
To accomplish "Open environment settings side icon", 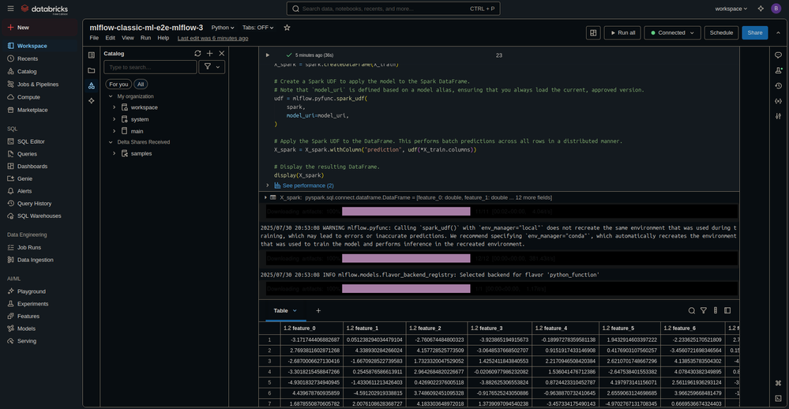I will tap(778, 116).
